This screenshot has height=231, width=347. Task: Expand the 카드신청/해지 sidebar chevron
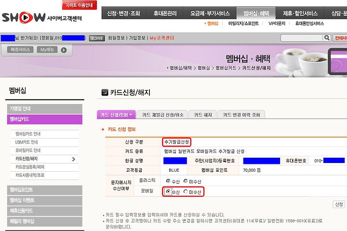[74, 159]
